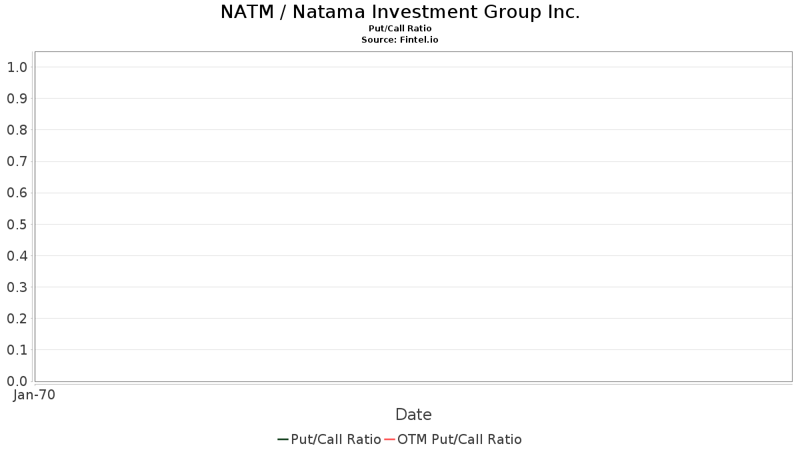Select the Jan-70 x-axis tick label
The height and width of the screenshot is (450, 800).
coord(35,395)
